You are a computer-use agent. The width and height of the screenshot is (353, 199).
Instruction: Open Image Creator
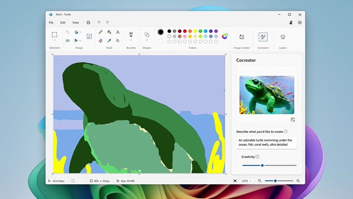241,37
